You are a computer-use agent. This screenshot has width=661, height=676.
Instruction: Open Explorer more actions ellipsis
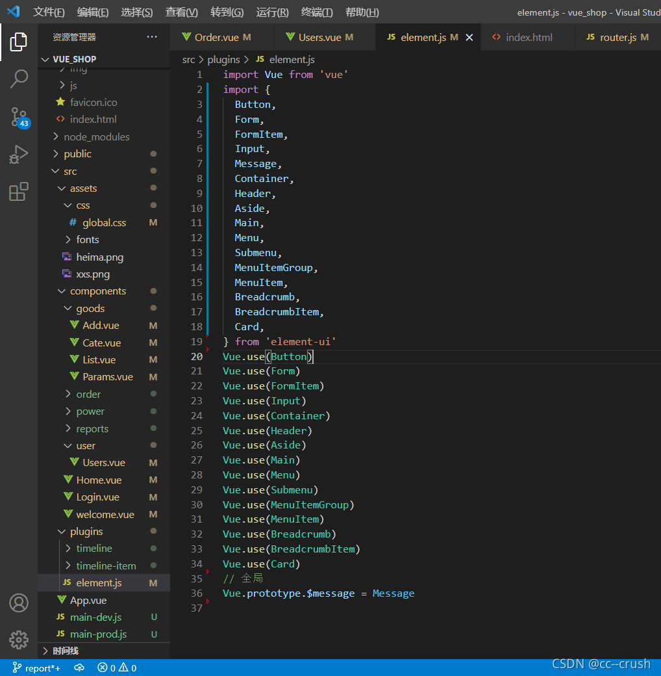coord(151,37)
